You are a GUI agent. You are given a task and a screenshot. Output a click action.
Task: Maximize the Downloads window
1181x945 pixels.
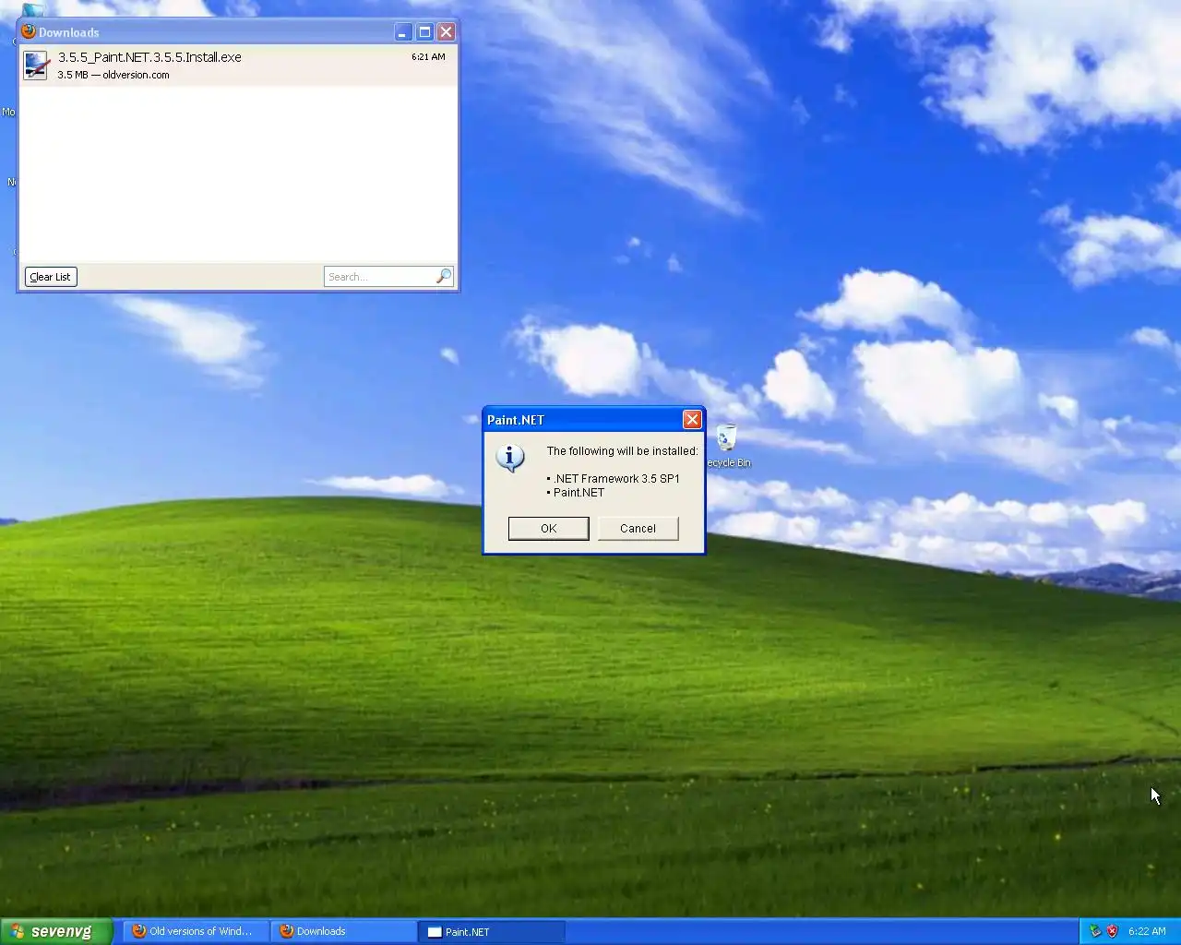point(424,32)
